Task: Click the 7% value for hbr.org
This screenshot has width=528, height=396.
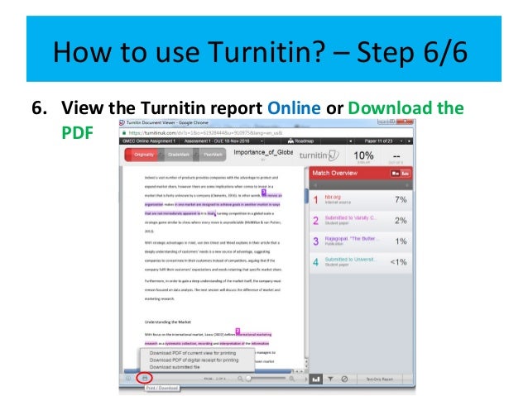Action: [x=401, y=200]
